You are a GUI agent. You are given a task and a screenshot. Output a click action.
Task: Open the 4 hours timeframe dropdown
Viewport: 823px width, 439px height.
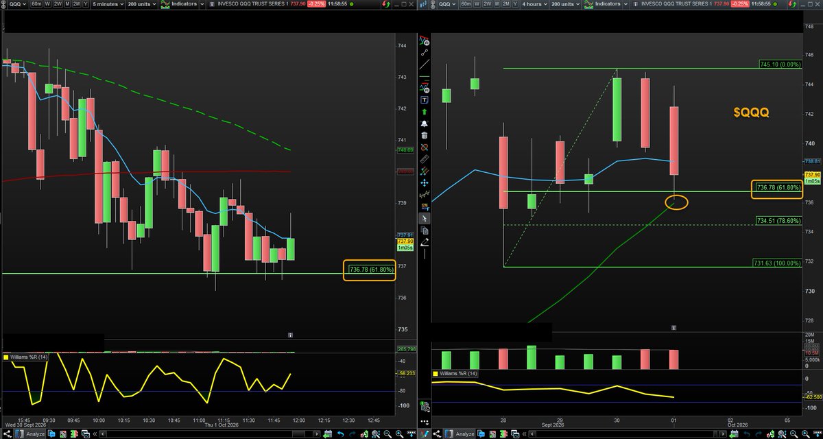[534, 4]
